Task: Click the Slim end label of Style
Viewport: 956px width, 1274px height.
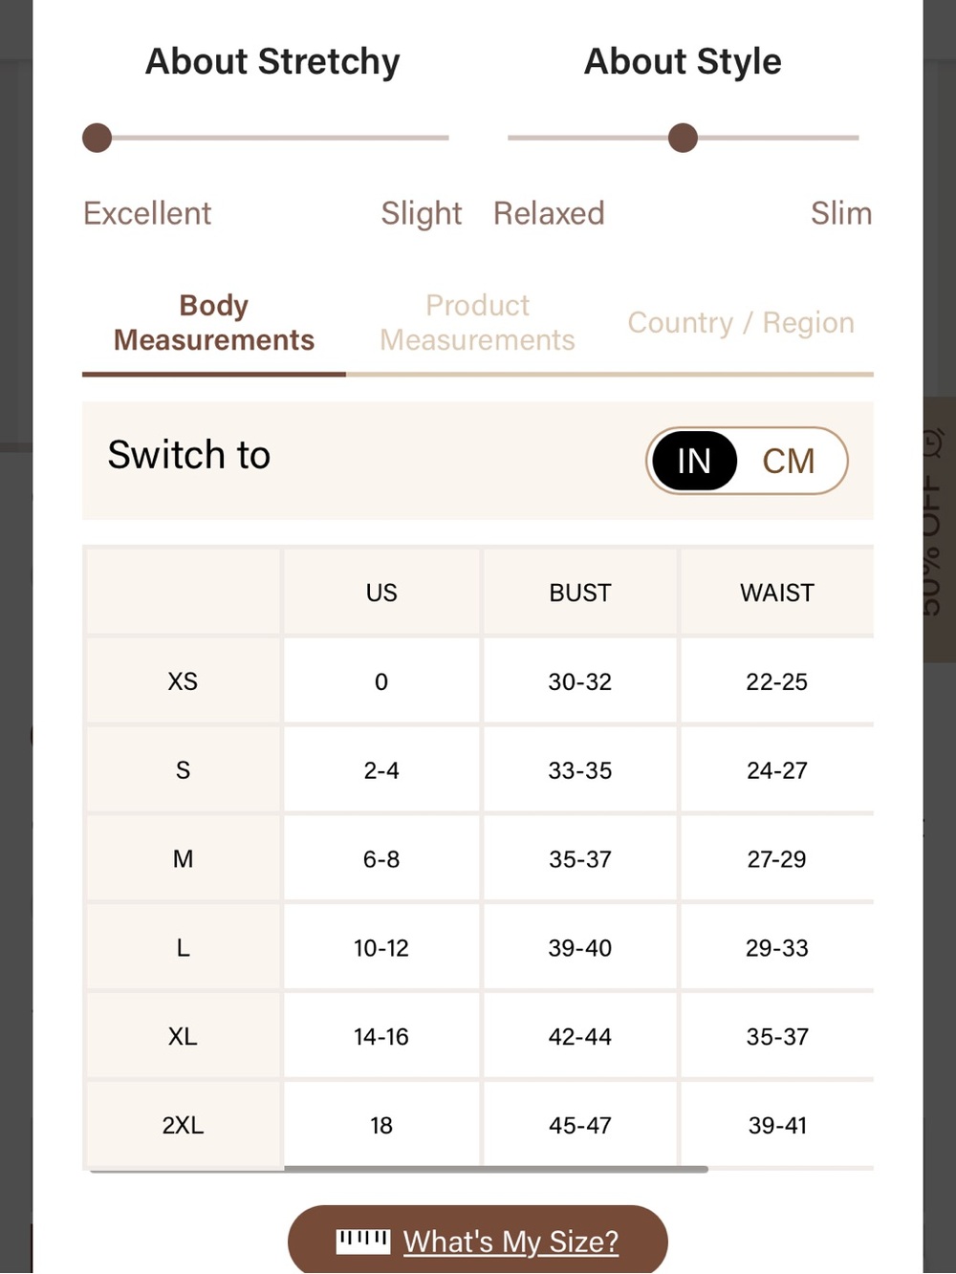Action: [x=841, y=213]
